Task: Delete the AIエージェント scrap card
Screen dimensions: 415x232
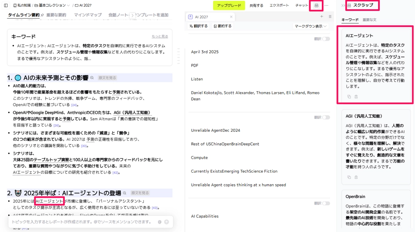Action: click(x=356, y=97)
